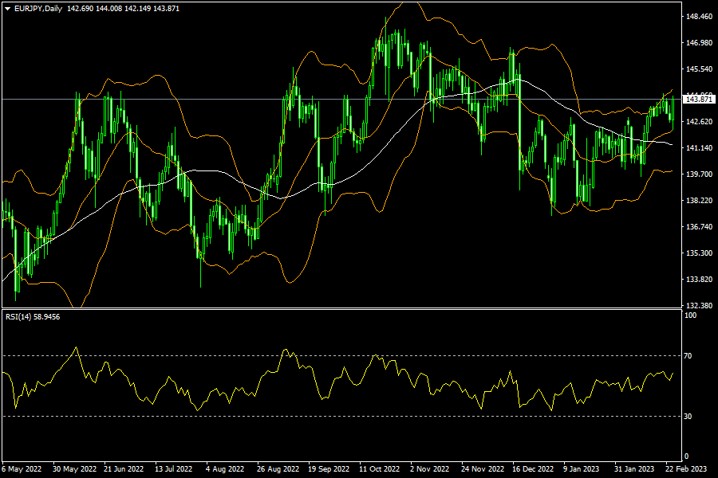The image size is (718, 478).
Task: Click the 146.980 price scale label
Action: tap(699, 43)
